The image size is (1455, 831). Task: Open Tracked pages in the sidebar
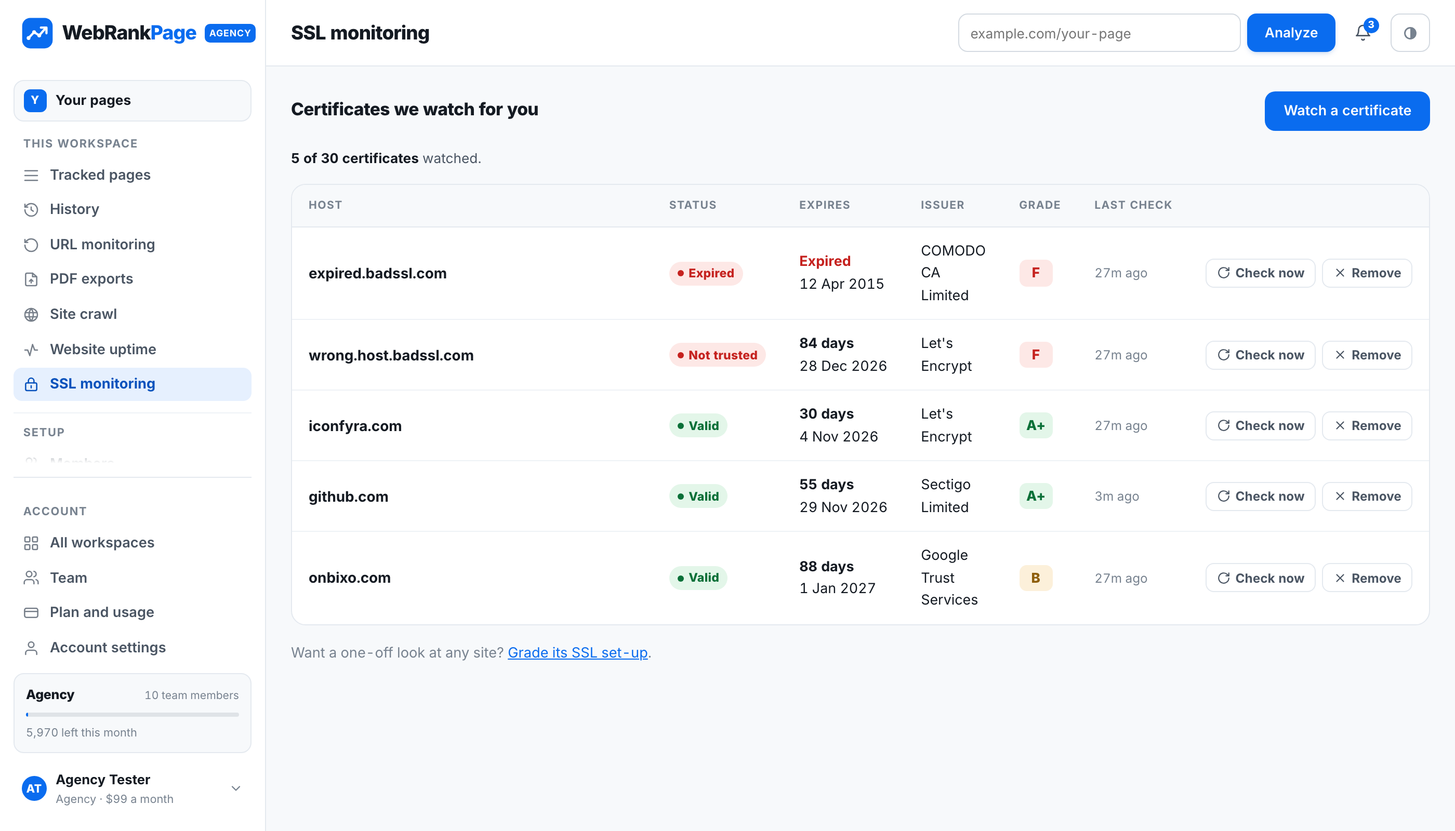pos(133,175)
